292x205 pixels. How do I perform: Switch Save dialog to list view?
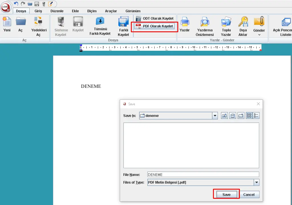click(249, 116)
